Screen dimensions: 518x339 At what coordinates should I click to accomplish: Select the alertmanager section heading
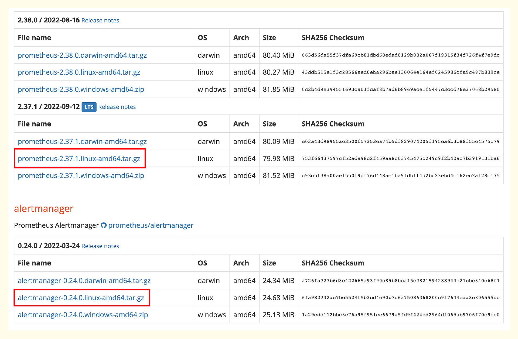point(44,209)
